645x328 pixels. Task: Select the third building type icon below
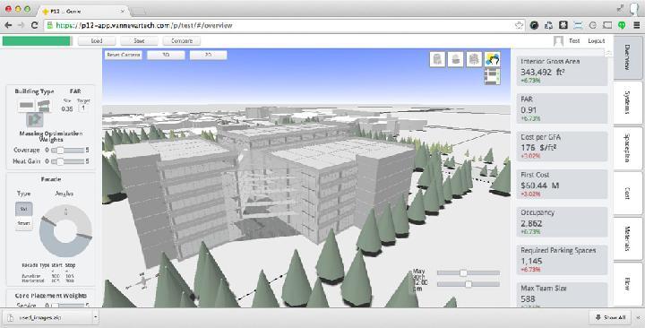(x=35, y=119)
